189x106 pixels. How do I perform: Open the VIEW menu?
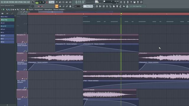coord(16,2)
